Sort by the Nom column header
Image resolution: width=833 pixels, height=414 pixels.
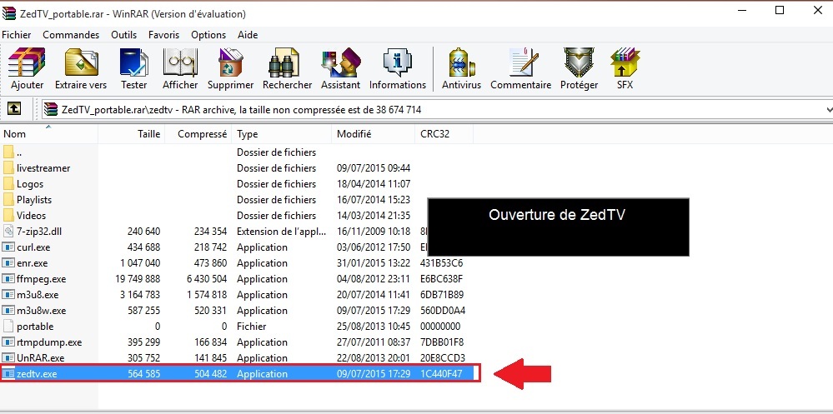pos(49,134)
